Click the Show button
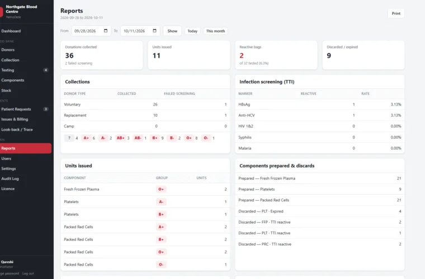 tap(172, 31)
